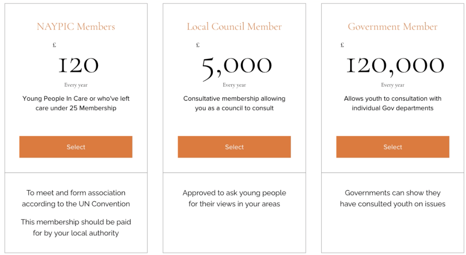Select the Government Member plan

pyautogui.click(x=393, y=147)
